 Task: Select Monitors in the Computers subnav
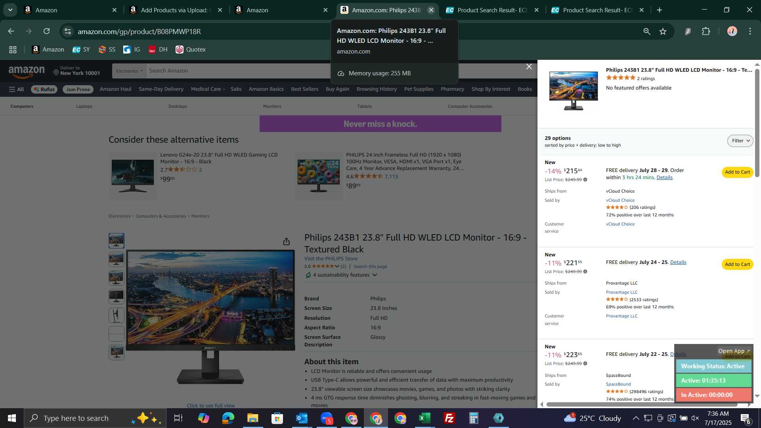click(272, 106)
